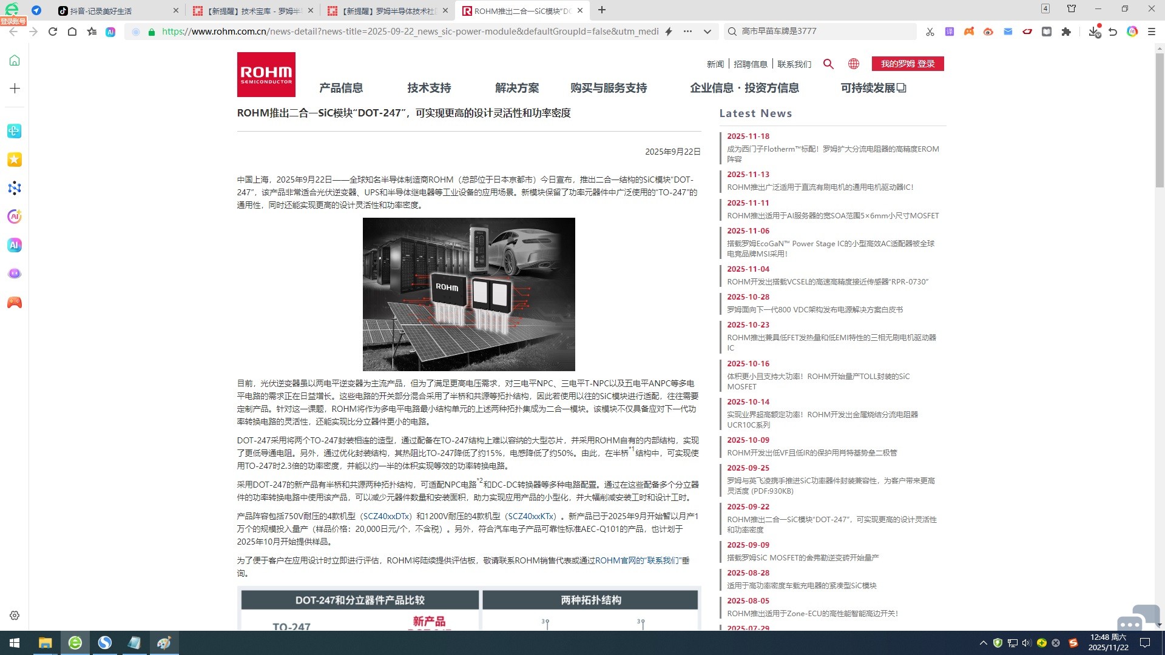Viewport: 1165px width, 655px height.
Task: Open the 企业信息·投资方信息 menu
Action: (x=745, y=88)
